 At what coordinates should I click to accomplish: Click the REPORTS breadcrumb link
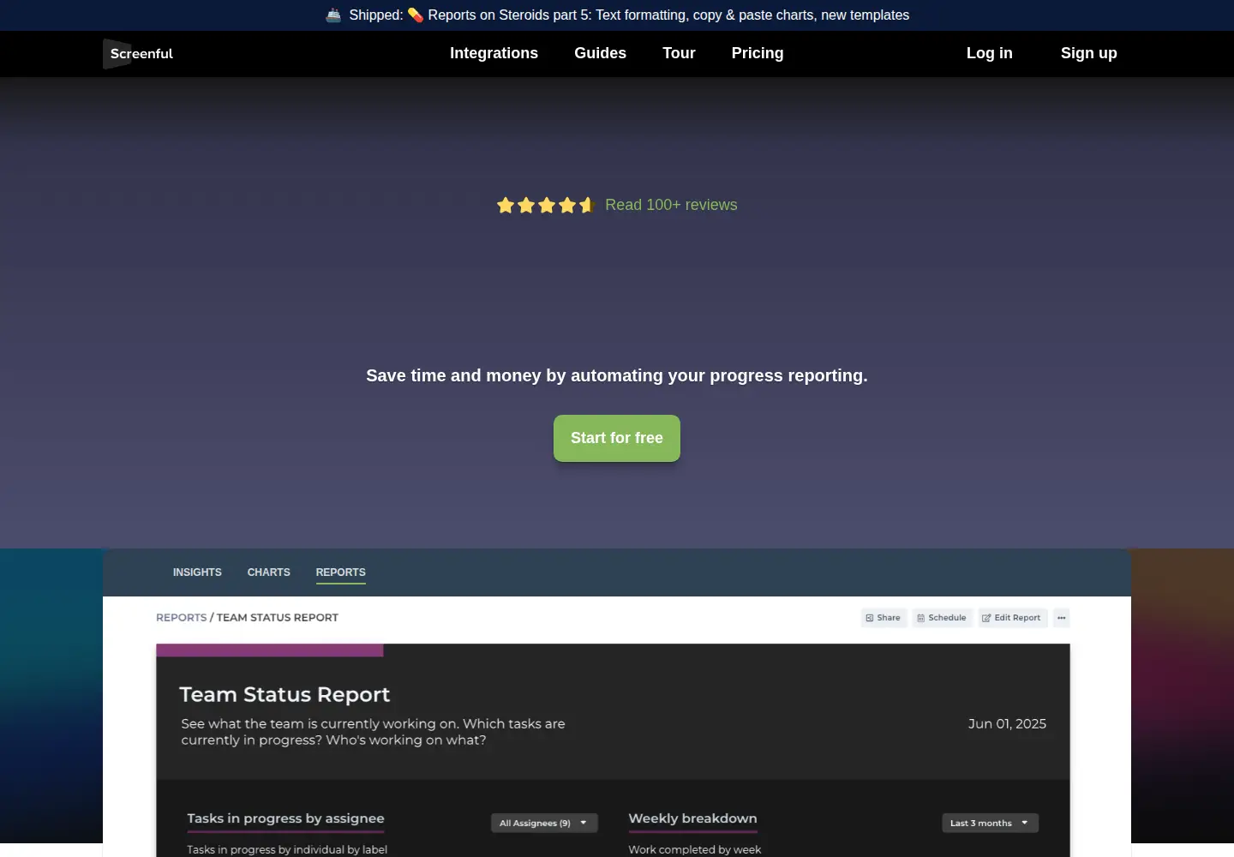(182, 618)
